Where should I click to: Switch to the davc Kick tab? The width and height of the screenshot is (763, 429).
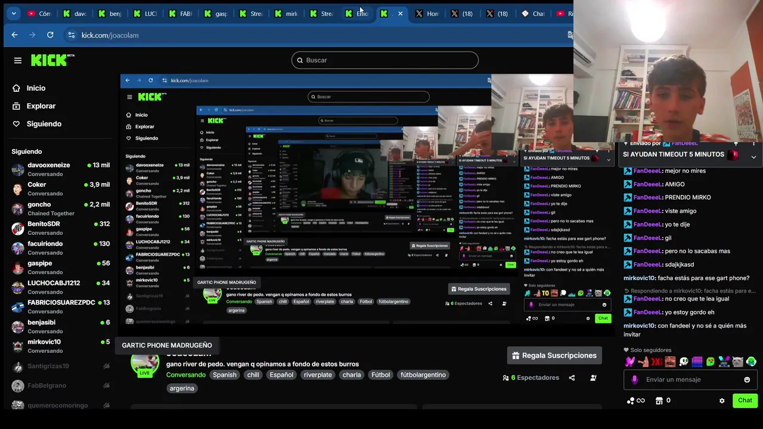click(76, 13)
